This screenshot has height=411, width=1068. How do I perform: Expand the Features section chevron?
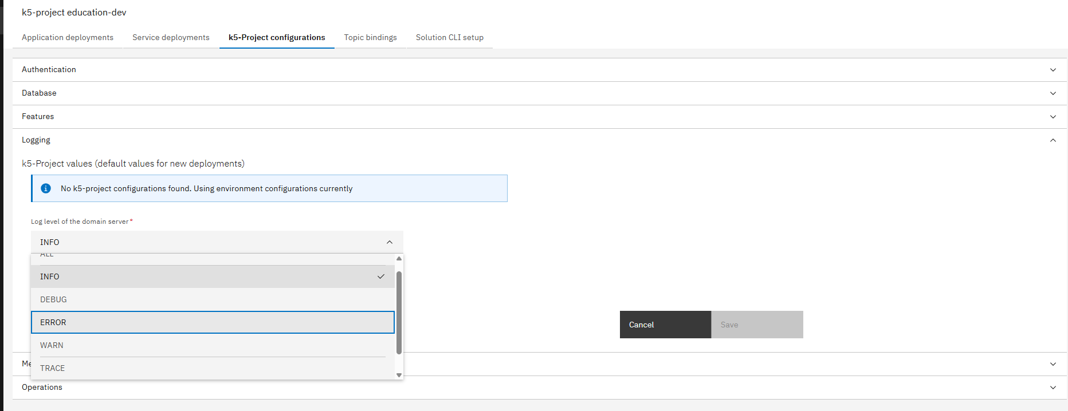[x=1053, y=117]
